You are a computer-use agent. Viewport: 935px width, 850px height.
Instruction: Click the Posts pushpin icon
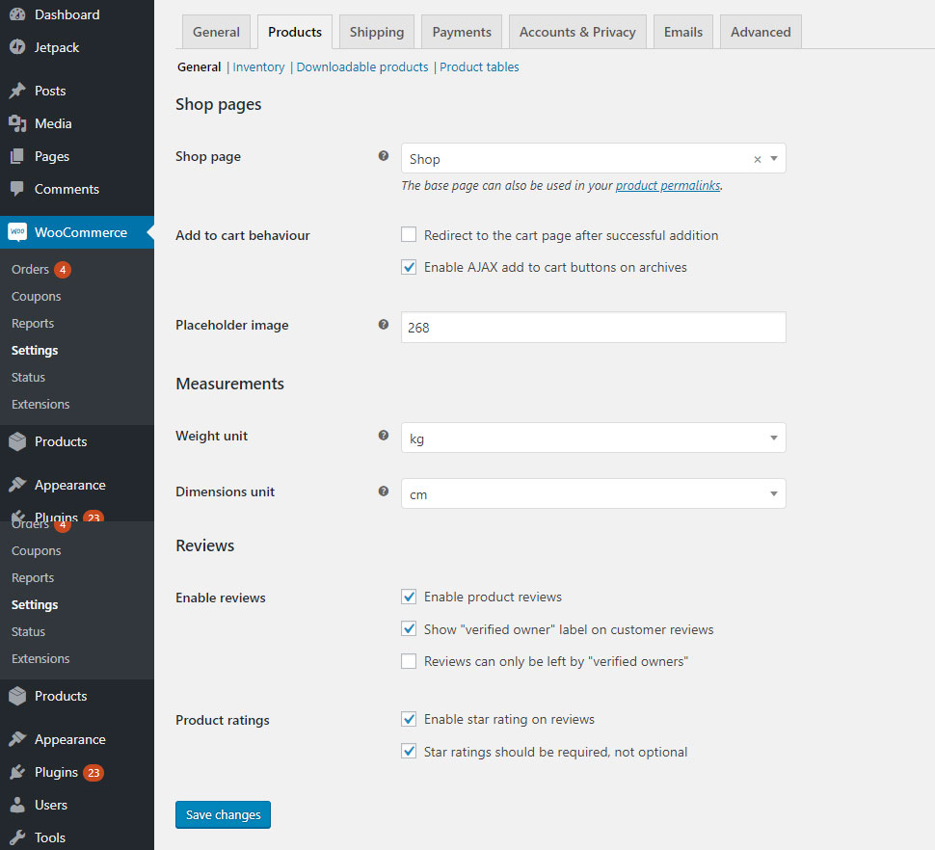coord(17,91)
